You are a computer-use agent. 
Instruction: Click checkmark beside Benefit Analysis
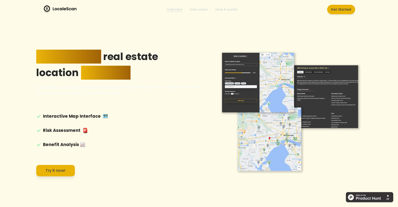38,145
